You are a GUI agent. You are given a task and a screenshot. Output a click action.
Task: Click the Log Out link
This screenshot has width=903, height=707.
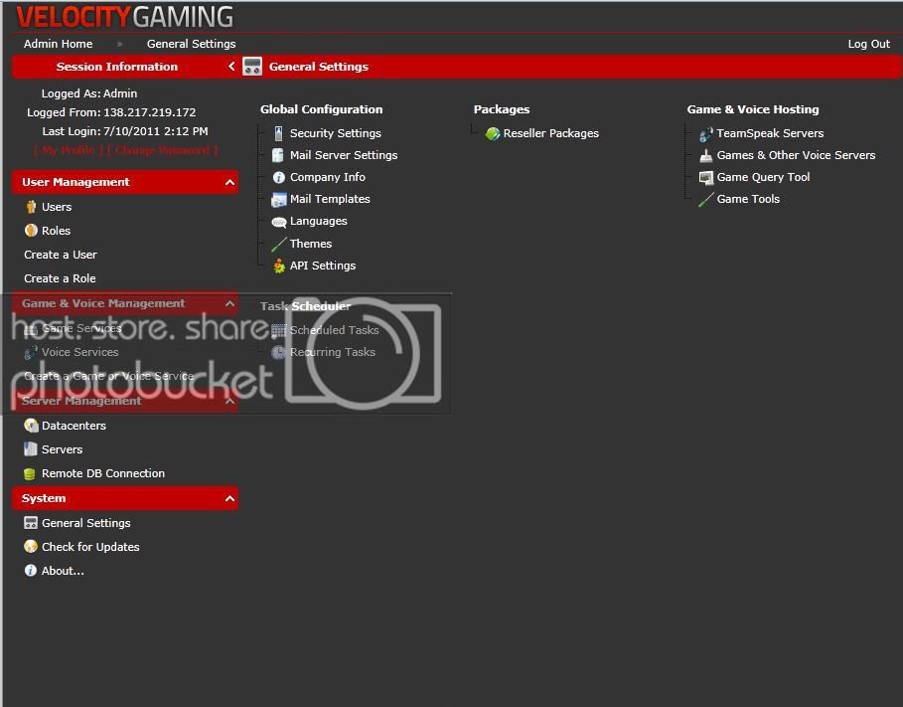pyautogui.click(x=869, y=43)
